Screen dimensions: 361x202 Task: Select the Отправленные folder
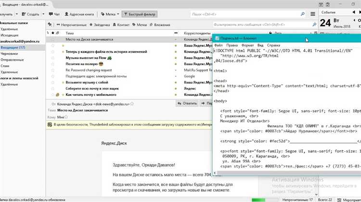point(12,59)
